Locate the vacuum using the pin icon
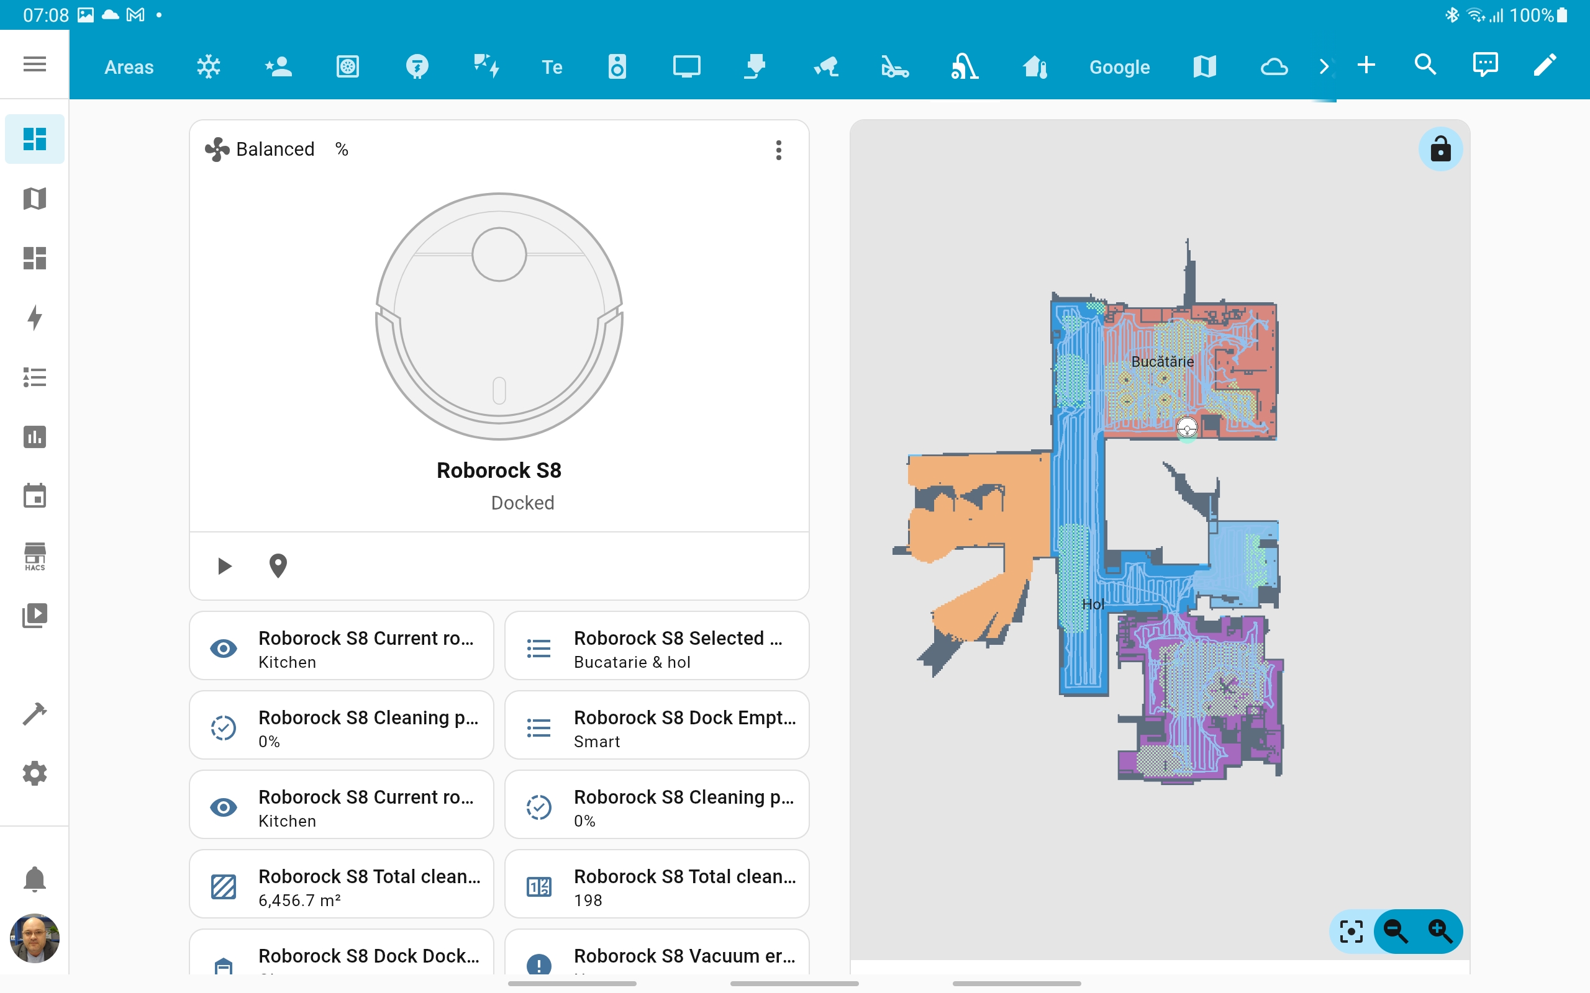This screenshot has width=1590, height=993. click(x=279, y=565)
